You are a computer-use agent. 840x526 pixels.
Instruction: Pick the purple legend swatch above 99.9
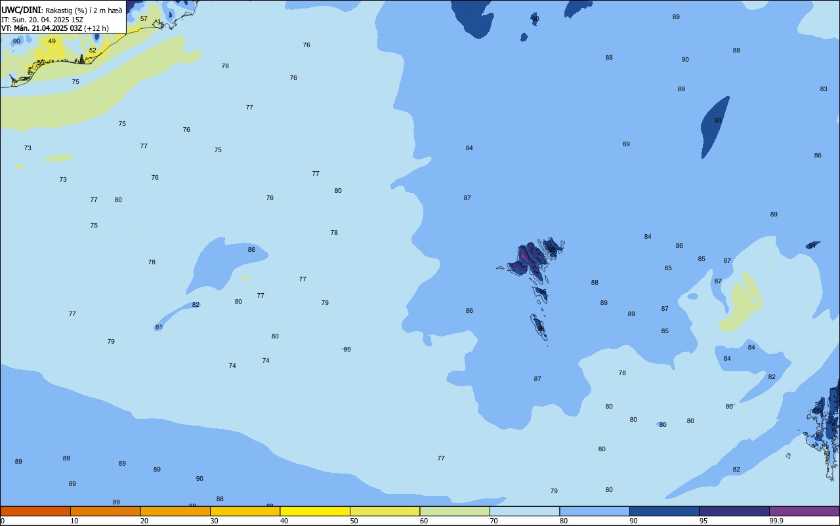tap(804, 511)
